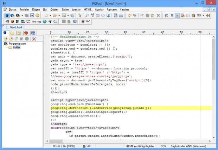This screenshot has height=150, width=218.
Task: Switch to the FTP tab in side panel
Action: coord(19,33)
